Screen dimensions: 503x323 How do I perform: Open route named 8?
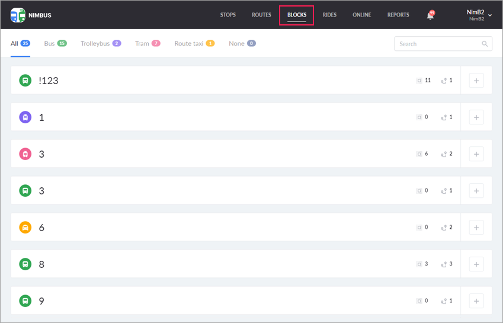pos(41,264)
